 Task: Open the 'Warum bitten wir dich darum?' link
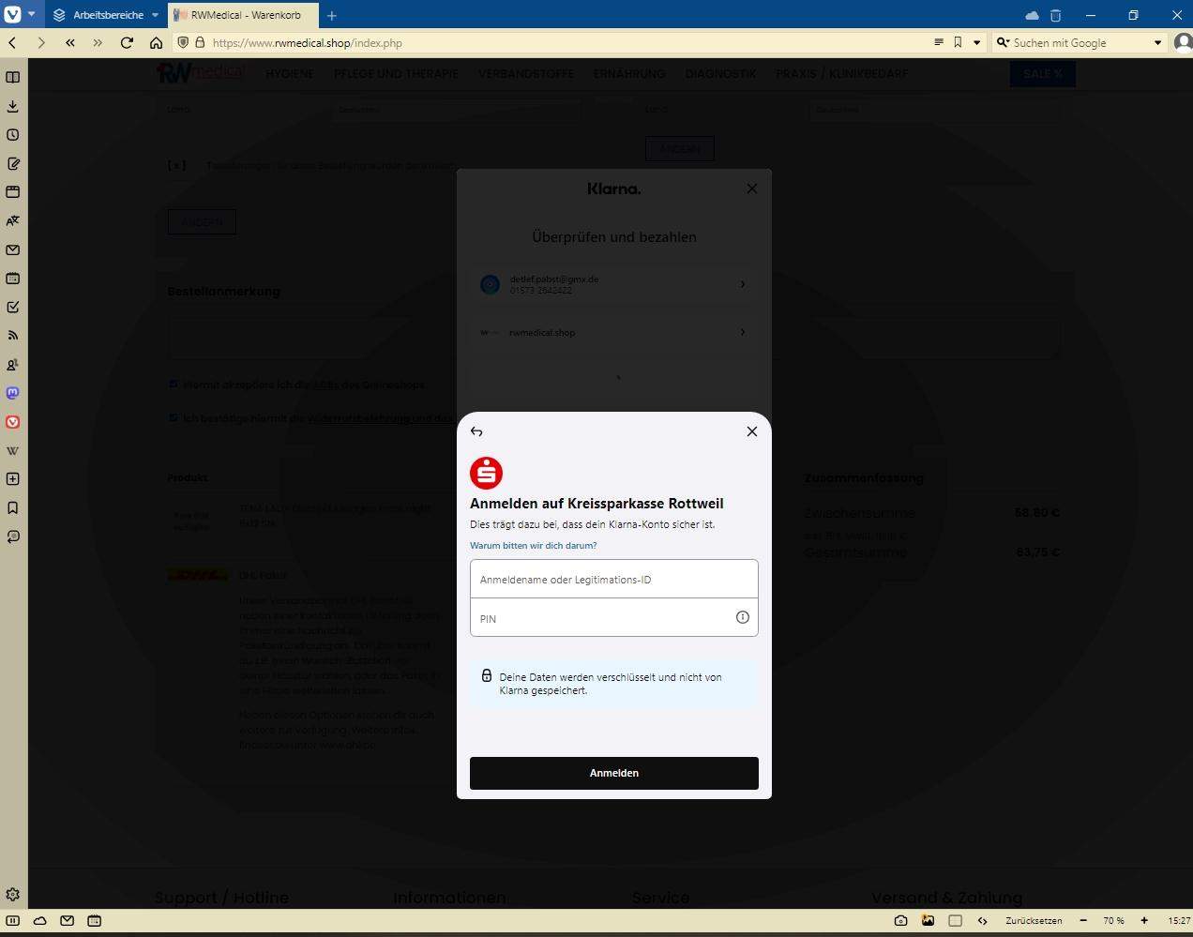pos(533,545)
